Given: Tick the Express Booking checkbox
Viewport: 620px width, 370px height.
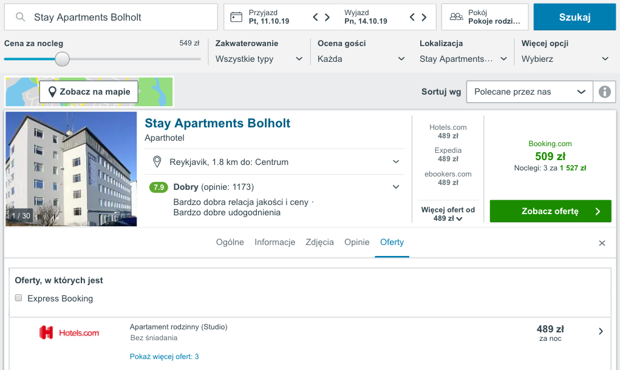Looking at the screenshot, I should point(19,298).
